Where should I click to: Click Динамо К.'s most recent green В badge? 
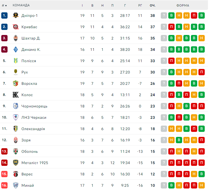(201, 50)
